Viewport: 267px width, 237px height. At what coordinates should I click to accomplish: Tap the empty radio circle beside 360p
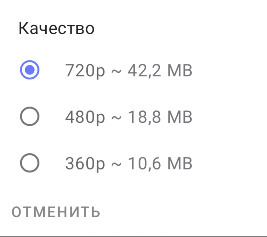tap(30, 163)
